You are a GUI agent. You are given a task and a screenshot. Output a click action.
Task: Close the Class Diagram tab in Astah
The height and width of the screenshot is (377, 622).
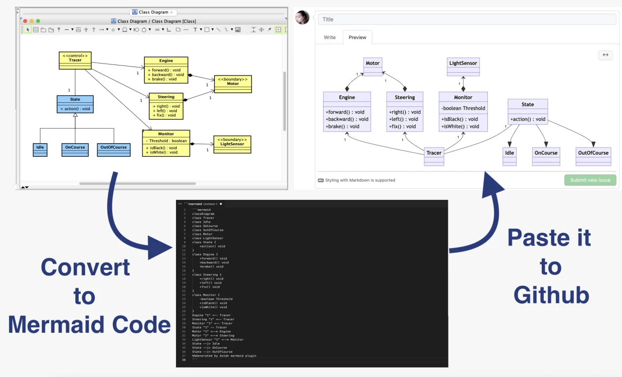[x=172, y=12]
